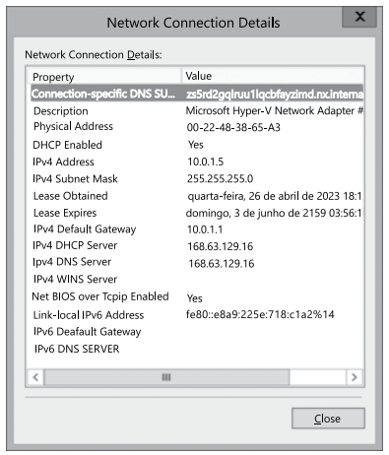This screenshot has width=389, height=455.
Task: Click the Yes value for DHCP Enabled
Action: pos(196,145)
